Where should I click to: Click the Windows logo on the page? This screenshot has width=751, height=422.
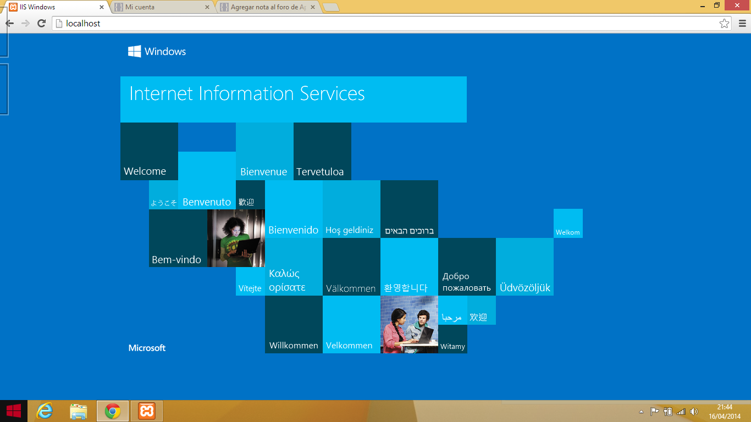pos(157,51)
